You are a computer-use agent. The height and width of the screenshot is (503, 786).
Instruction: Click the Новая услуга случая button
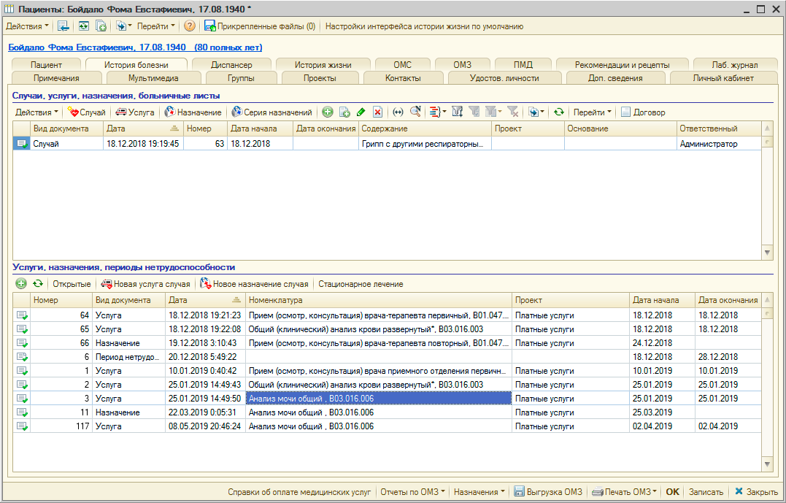(x=146, y=284)
